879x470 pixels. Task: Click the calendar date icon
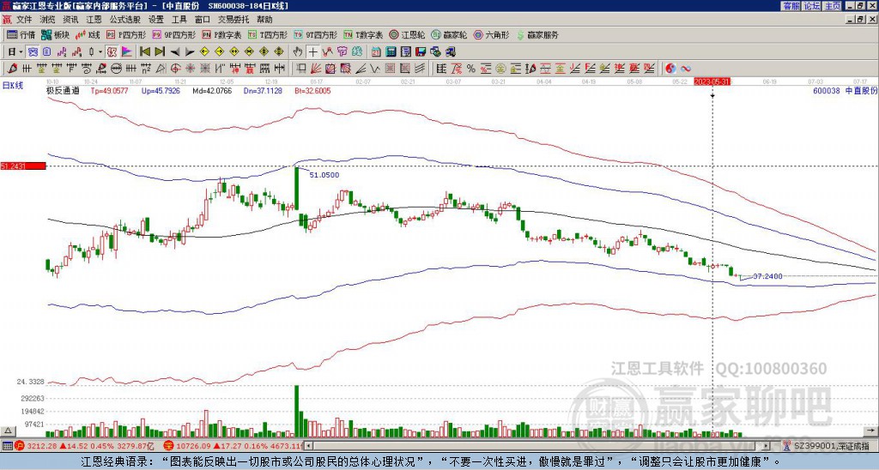point(376,51)
